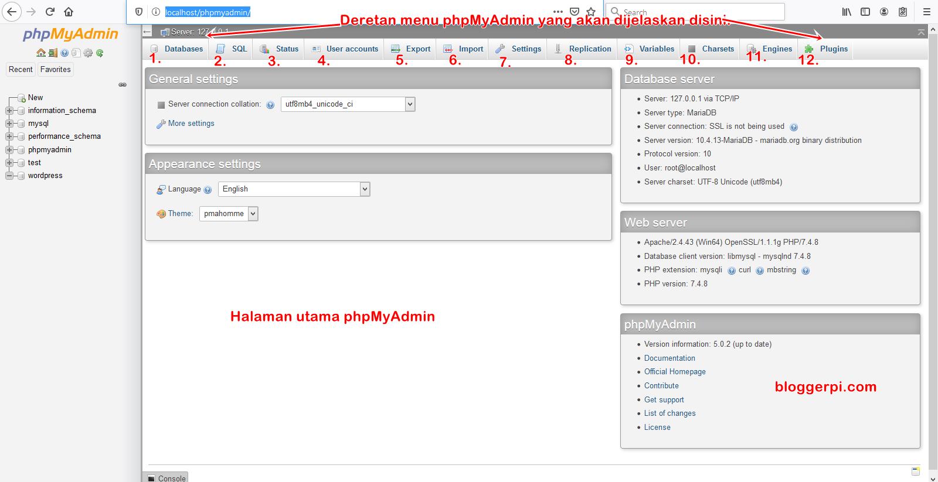Bookmark this page with the star icon
The width and height of the screenshot is (938, 482).
[591, 12]
